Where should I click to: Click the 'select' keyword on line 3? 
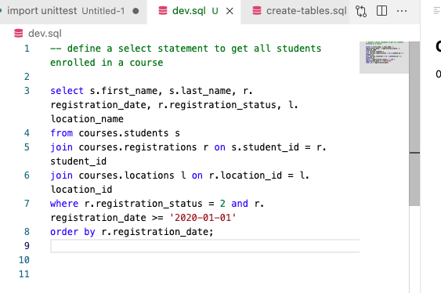pyautogui.click(x=67, y=91)
